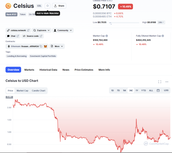Toggle the LOG scale on the chart

[x=166, y=90]
